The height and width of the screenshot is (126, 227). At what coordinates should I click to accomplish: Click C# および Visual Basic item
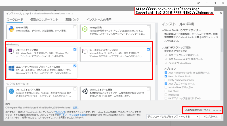tap(180, 63)
